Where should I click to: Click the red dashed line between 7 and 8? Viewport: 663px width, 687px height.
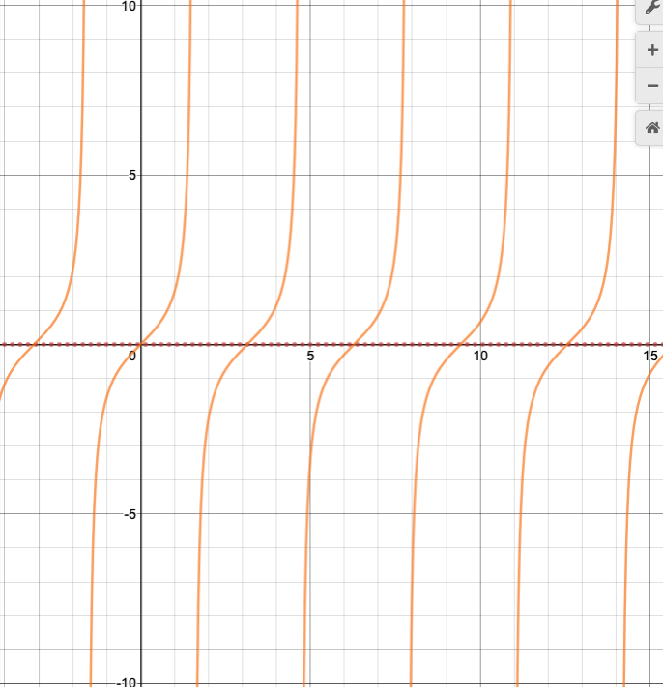[396, 344]
